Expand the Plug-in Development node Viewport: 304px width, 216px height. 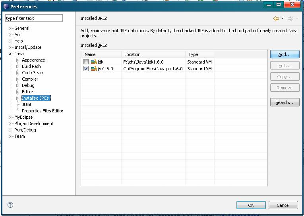coord(10,123)
